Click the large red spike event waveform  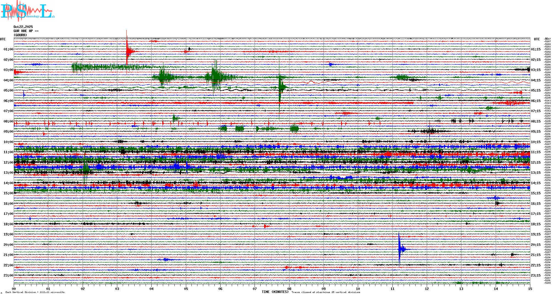tap(127, 51)
